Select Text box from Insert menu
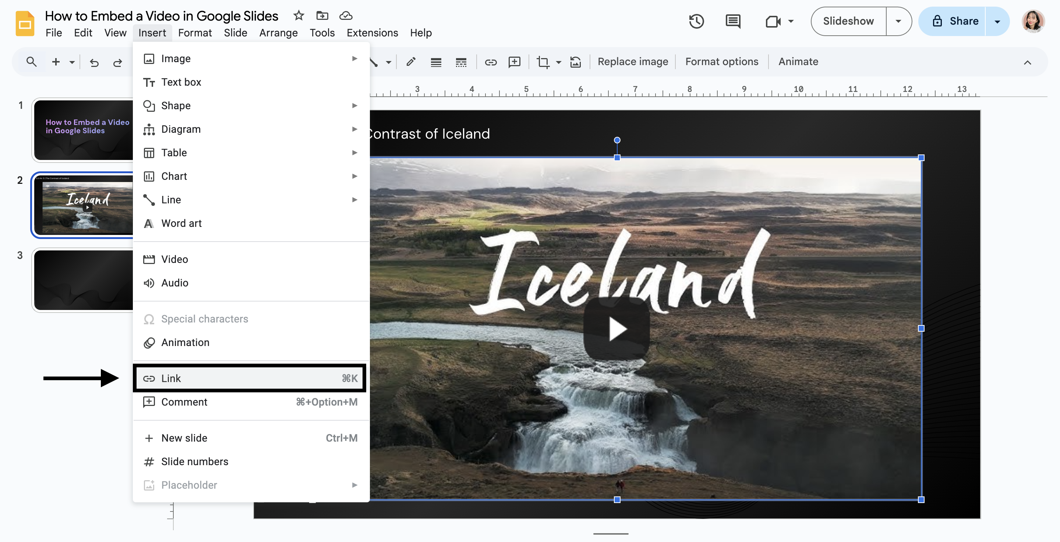 251,82
